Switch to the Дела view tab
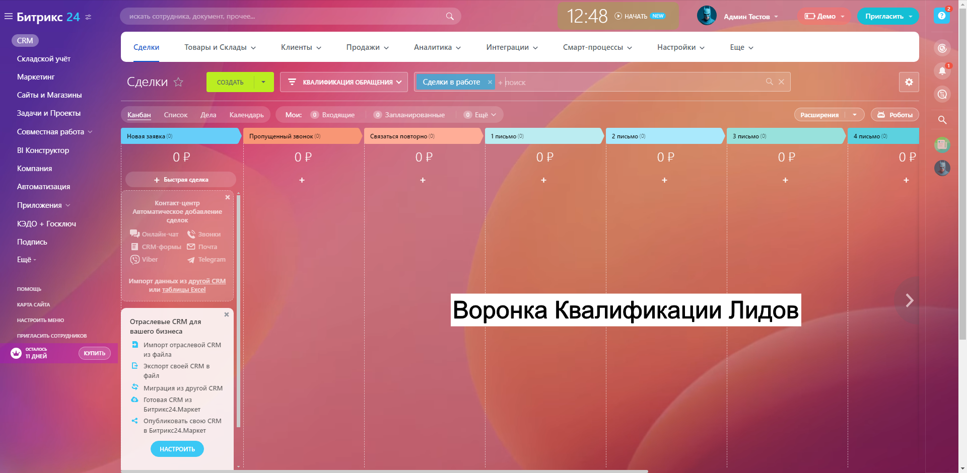The height and width of the screenshot is (473, 967). (x=209, y=115)
